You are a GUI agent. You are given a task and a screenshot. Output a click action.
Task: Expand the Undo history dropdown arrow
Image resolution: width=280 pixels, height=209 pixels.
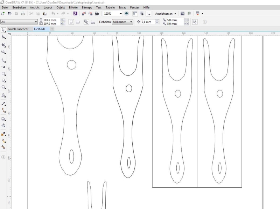coord(58,14)
